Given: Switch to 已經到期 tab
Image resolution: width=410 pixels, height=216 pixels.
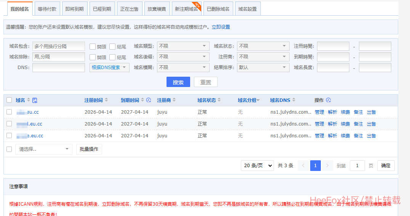Looking at the screenshot, I should click(x=102, y=9).
